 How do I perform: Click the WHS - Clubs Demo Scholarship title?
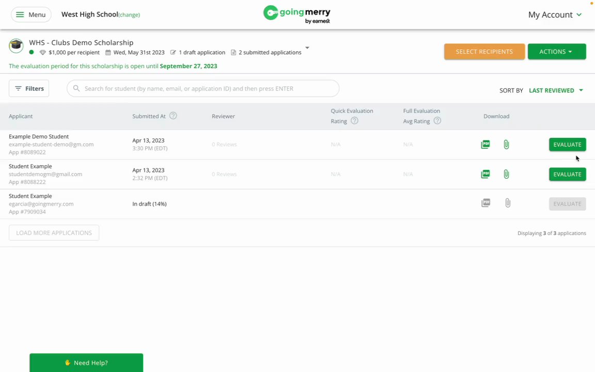click(81, 42)
